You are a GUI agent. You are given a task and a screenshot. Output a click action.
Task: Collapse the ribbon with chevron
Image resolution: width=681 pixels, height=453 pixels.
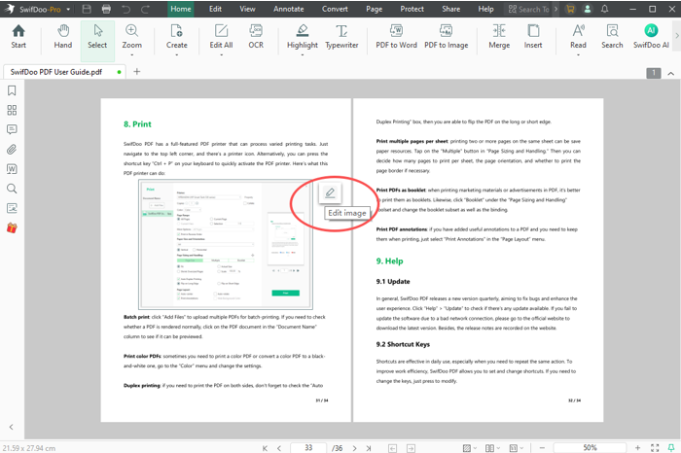[x=671, y=73]
